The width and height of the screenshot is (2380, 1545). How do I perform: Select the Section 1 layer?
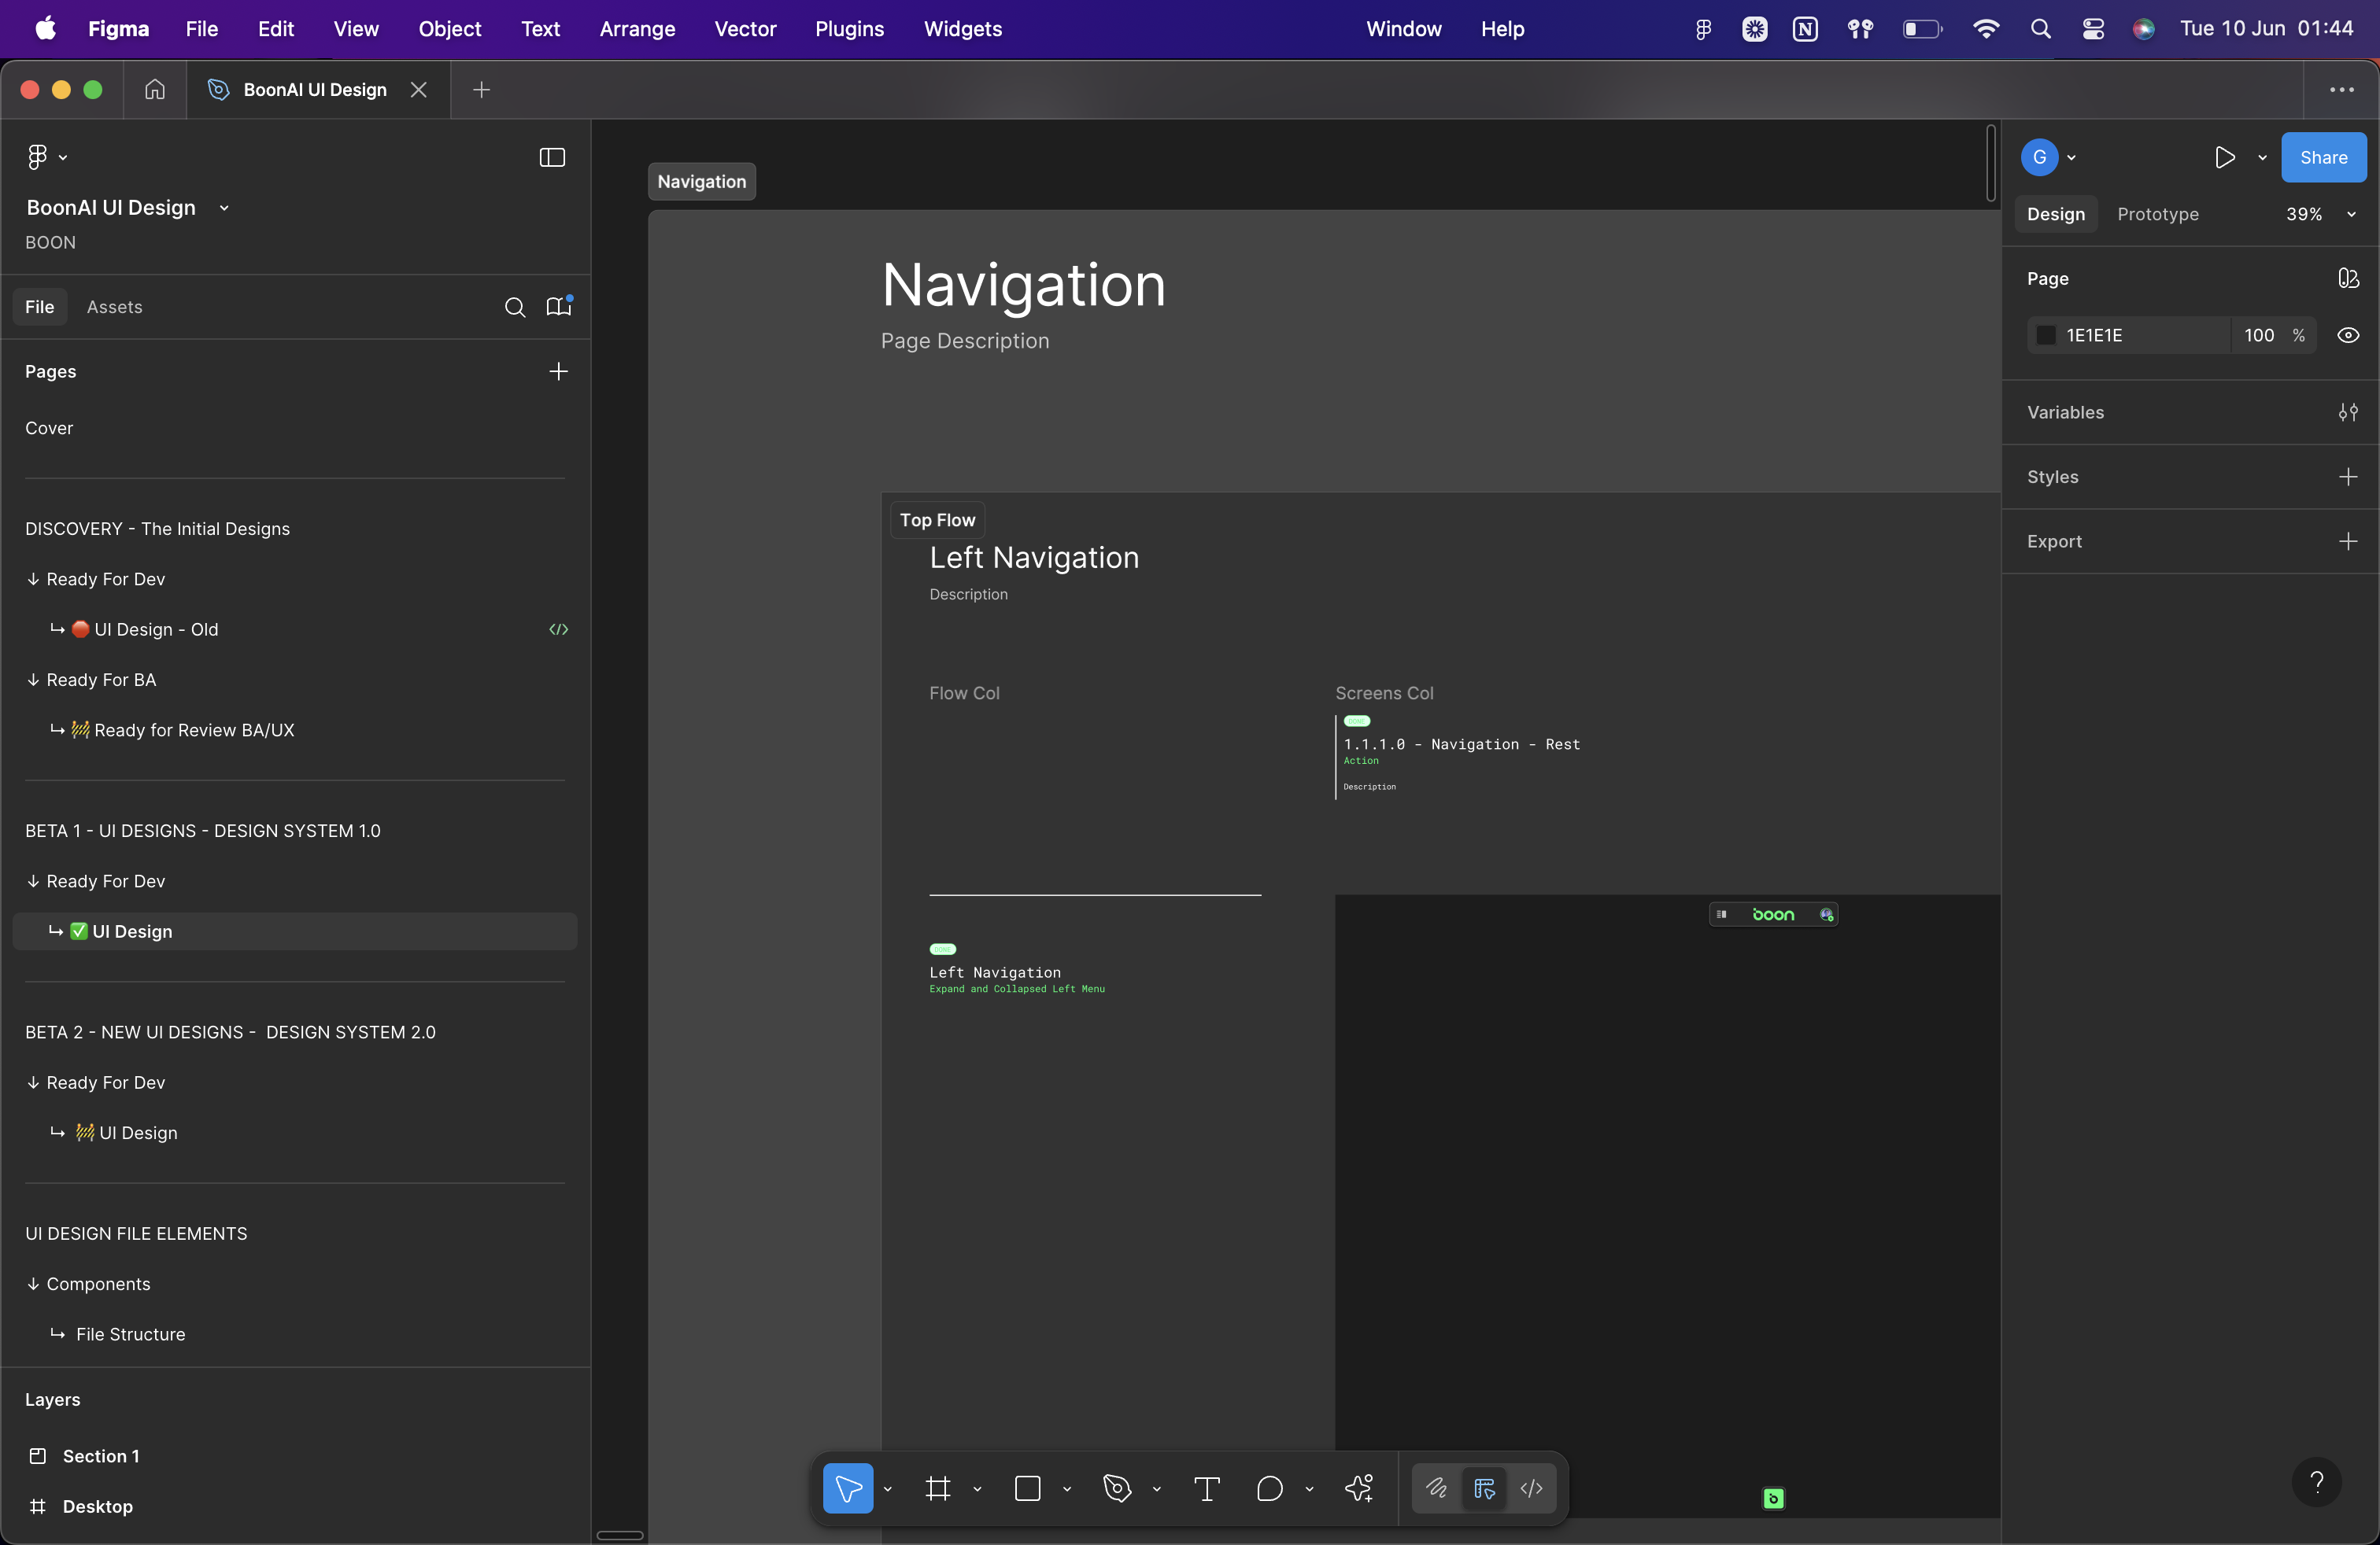coord(101,1456)
